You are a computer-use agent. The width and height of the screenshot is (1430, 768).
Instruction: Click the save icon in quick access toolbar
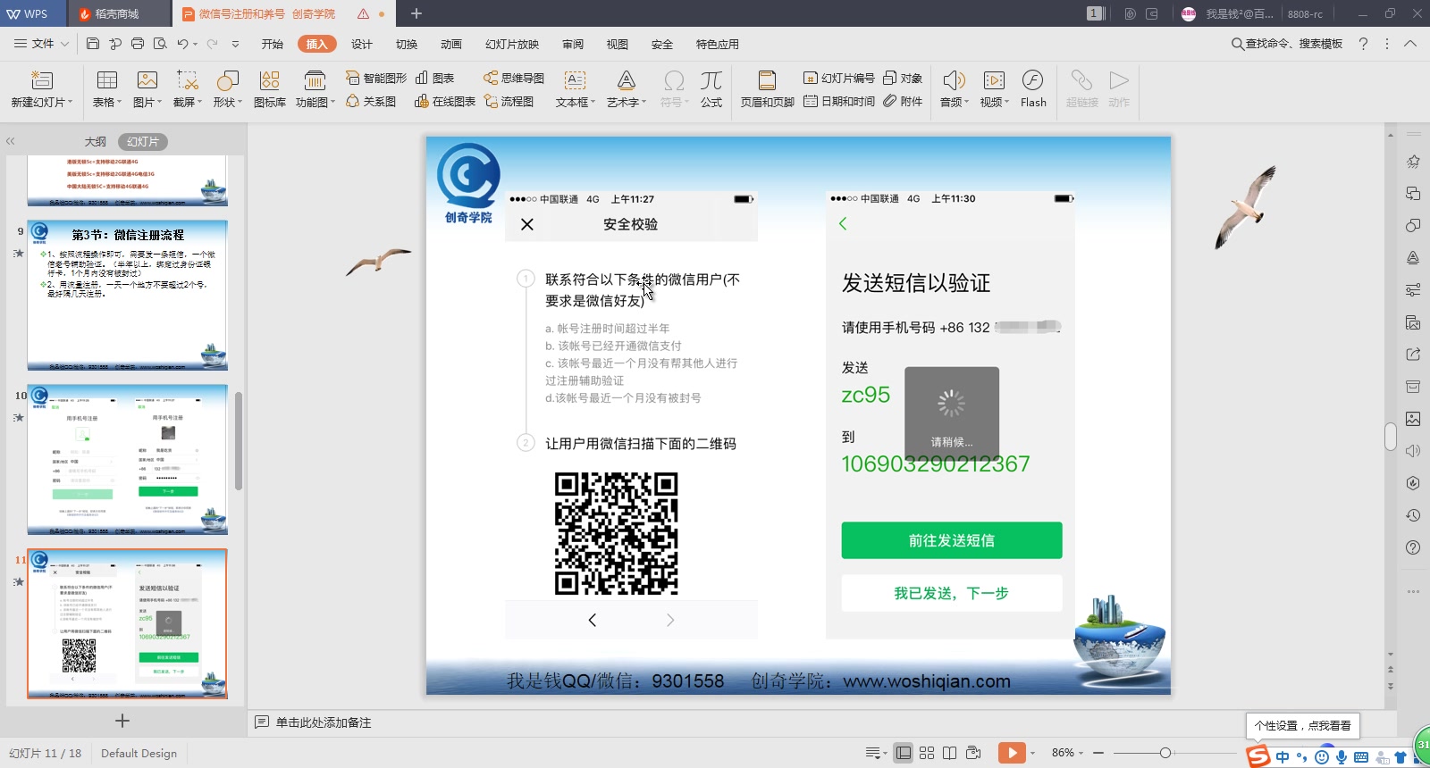93,44
